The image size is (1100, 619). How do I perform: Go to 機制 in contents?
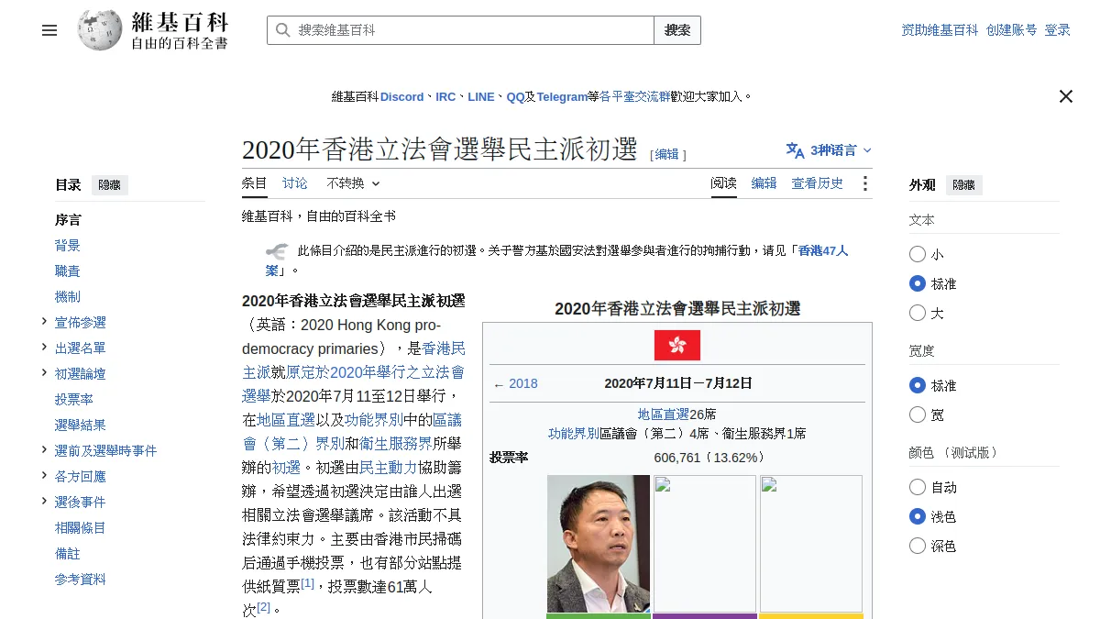(x=68, y=297)
